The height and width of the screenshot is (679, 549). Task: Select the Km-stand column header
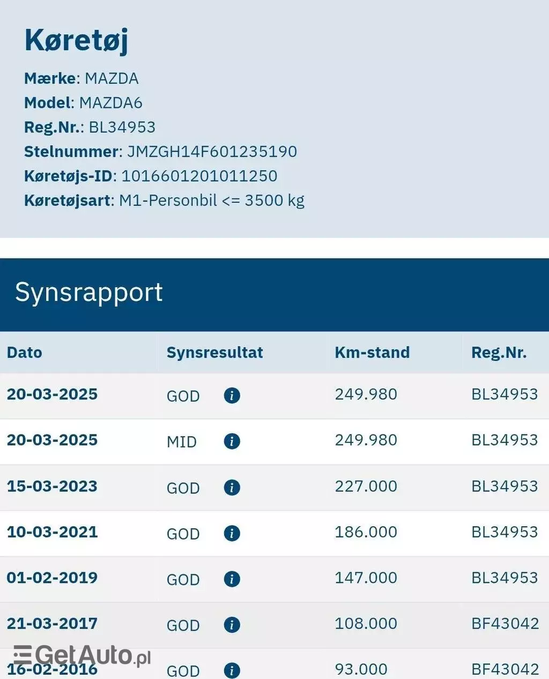(372, 352)
